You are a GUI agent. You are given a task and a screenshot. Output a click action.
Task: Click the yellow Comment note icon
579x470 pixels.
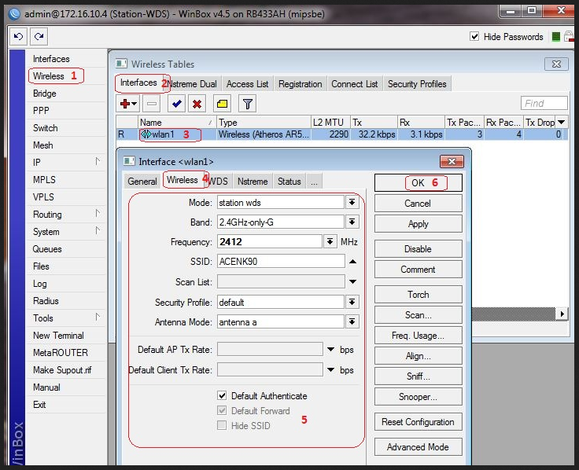click(223, 104)
